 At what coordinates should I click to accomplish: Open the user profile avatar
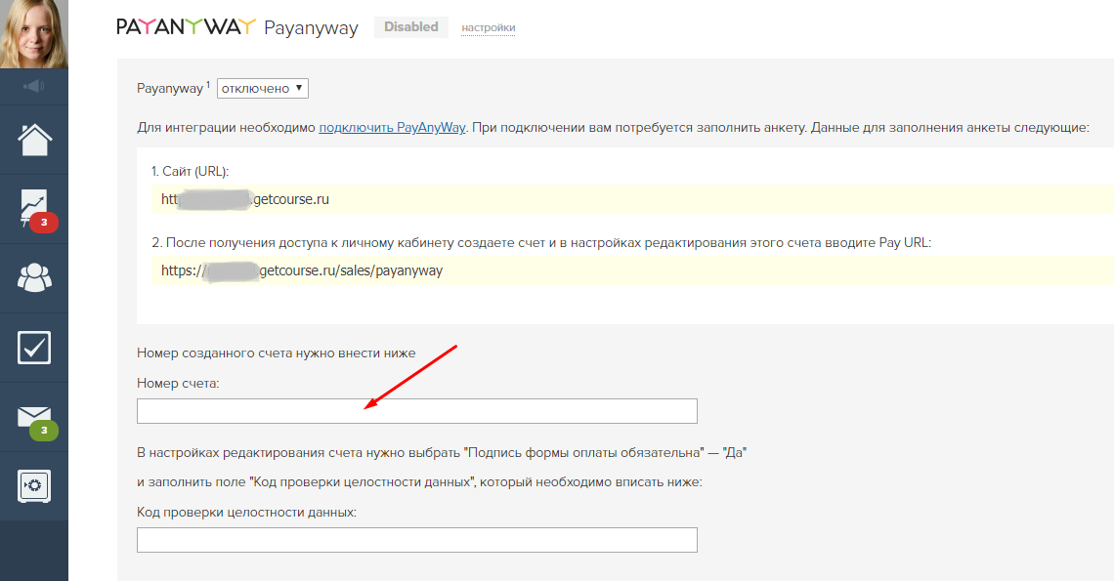click(x=34, y=34)
